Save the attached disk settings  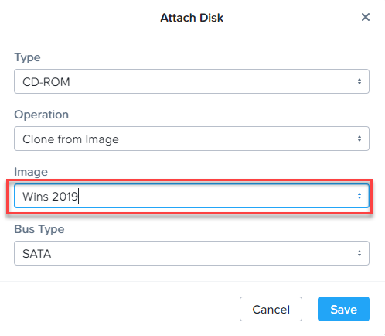pyautogui.click(x=343, y=309)
